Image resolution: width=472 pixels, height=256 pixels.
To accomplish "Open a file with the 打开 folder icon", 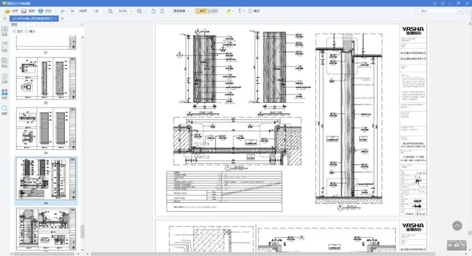I will coord(11,10).
